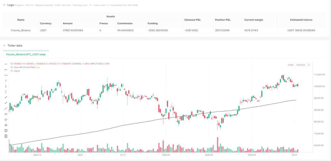Click the Estimated returns column header

coord(301,20)
